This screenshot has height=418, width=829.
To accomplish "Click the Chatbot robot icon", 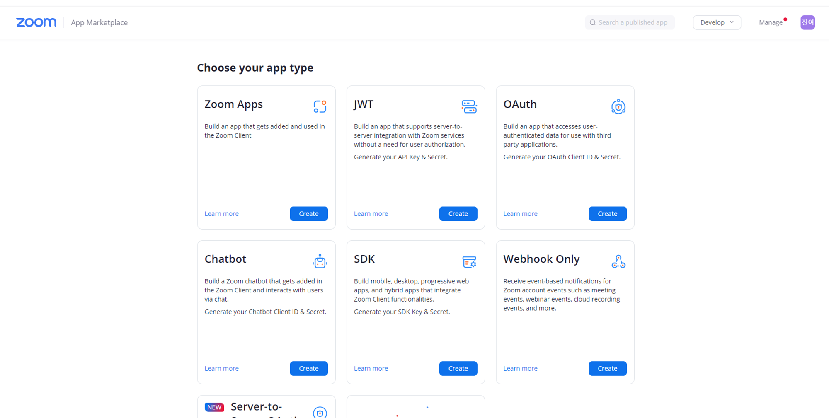I will click(x=320, y=261).
